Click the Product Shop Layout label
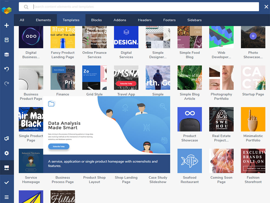Viewport: 270px width, 203px height. [x=94, y=180]
